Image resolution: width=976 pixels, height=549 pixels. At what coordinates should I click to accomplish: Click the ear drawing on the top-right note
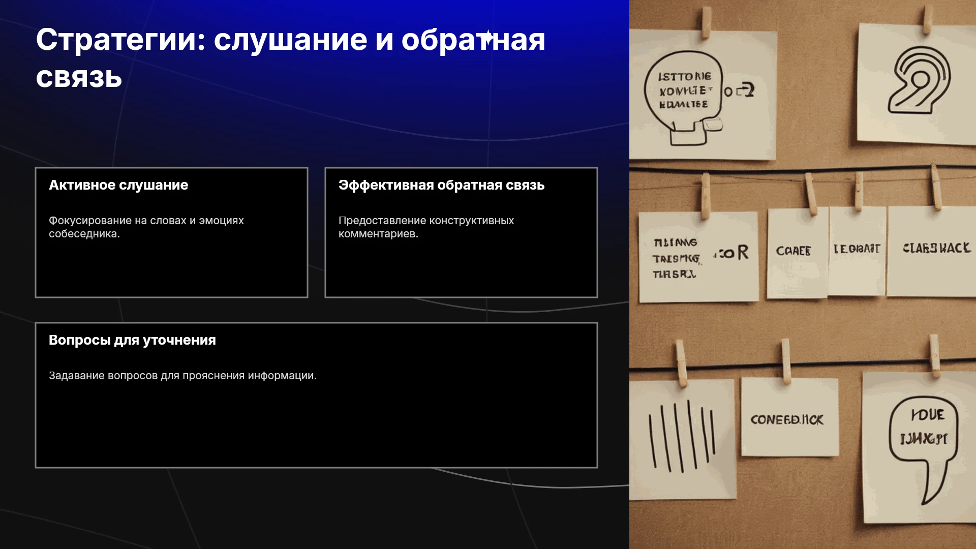click(x=919, y=80)
